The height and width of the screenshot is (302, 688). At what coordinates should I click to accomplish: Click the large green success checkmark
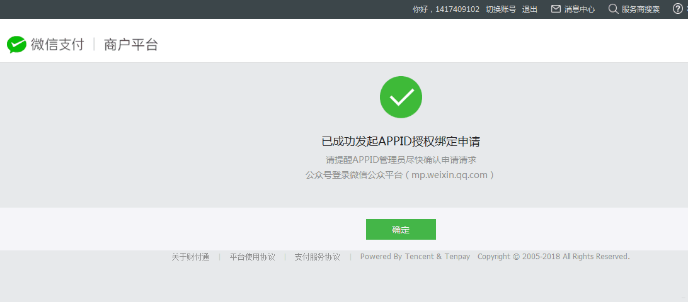(x=401, y=97)
